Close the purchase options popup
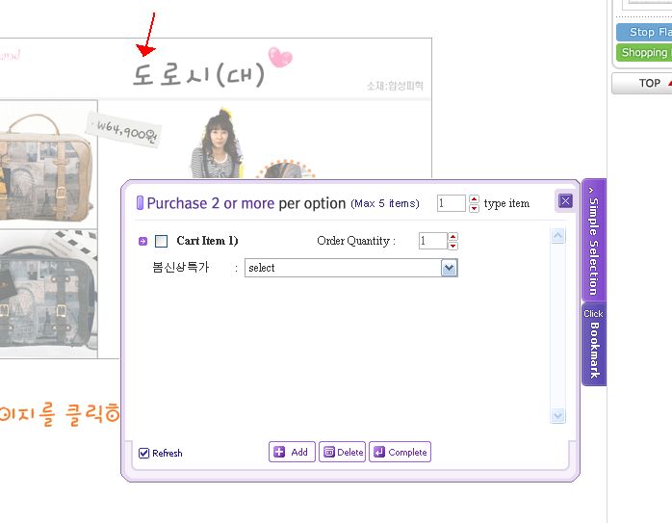Screen dimensions: 672x523 [x=565, y=200]
